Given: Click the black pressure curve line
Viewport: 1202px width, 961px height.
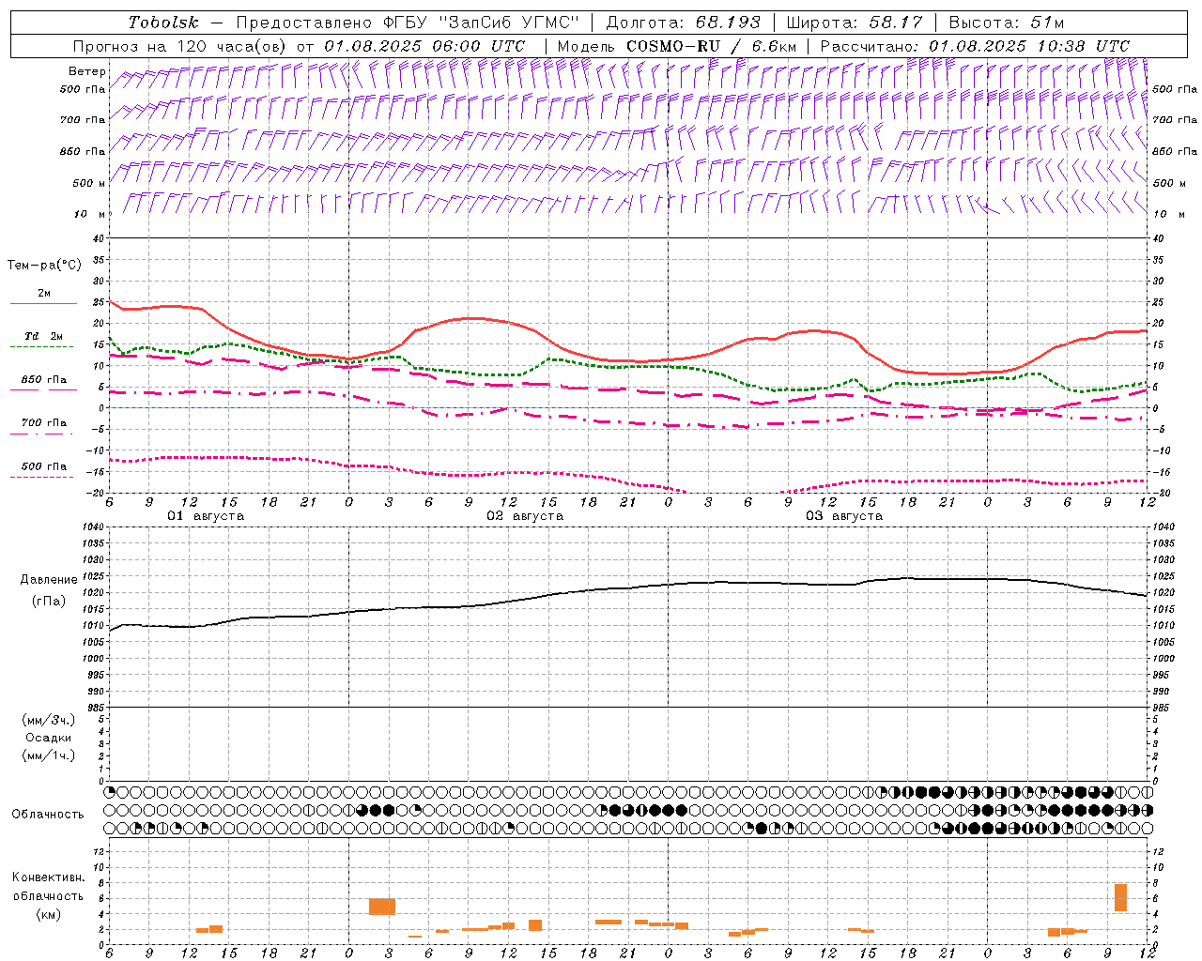Looking at the screenshot, I should coord(629,588).
